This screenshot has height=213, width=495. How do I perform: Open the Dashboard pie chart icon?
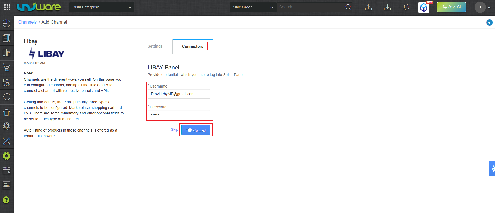click(x=7, y=23)
